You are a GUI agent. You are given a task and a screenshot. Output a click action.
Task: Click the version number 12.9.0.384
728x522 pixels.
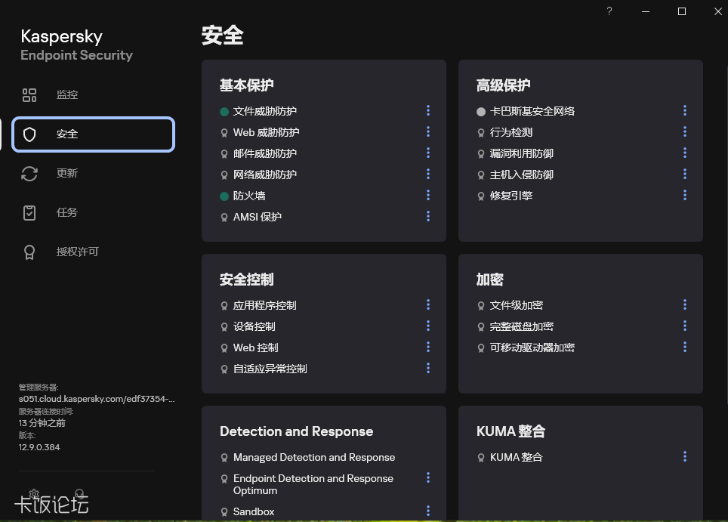[39, 447]
